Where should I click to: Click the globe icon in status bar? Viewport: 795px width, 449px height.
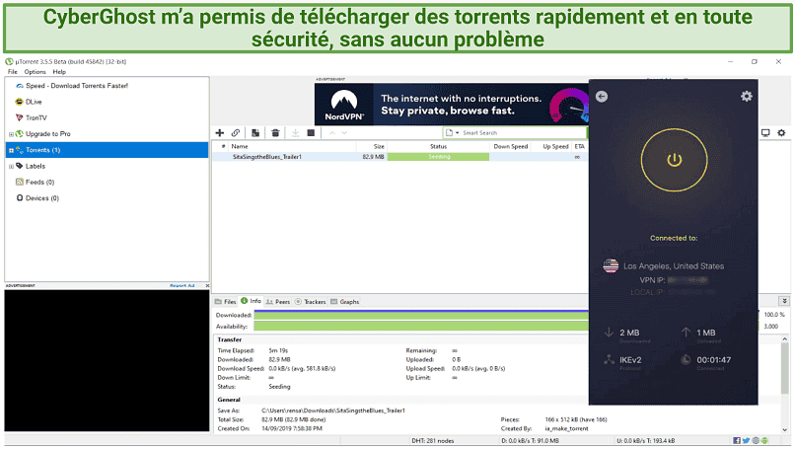[x=756, y=440]
